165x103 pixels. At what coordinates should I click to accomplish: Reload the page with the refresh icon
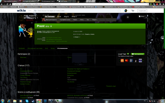click(7, 4)
